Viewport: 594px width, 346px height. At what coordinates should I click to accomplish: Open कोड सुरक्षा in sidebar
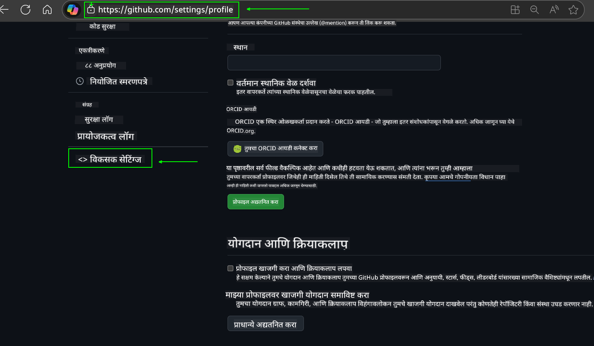pos(103,27)
